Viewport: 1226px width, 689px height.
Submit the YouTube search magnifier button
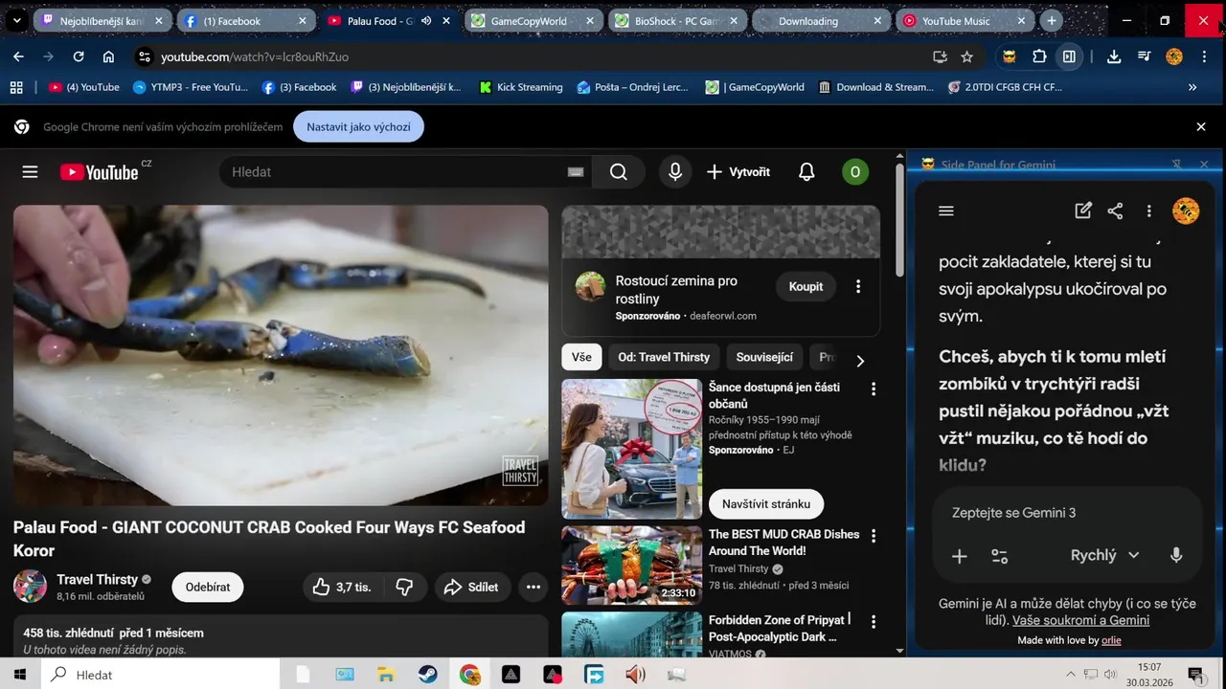point(619,172)
